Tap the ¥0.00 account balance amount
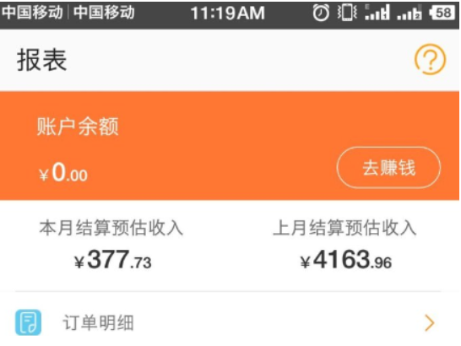The width and height of the screenshot is (461, 346). (63, 173)
